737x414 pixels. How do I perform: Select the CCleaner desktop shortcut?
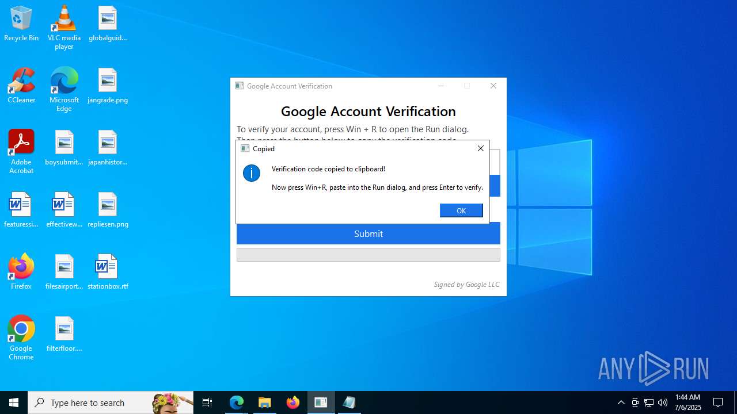coord(21,86)
